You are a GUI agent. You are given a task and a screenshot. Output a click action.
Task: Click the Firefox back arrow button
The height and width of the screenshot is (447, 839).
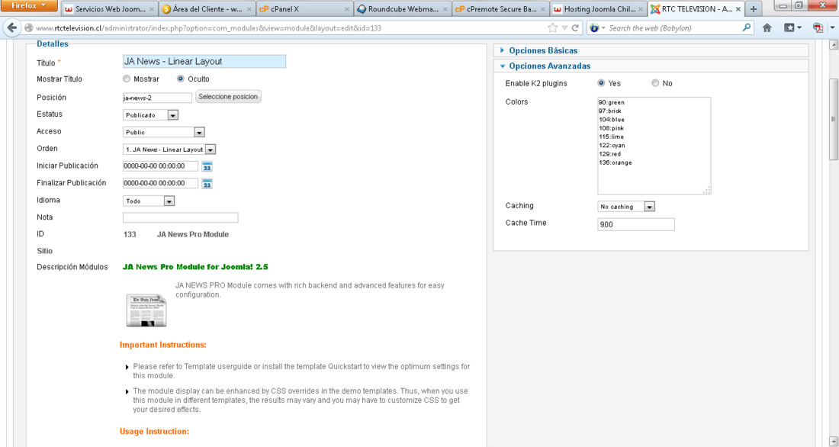14,27
